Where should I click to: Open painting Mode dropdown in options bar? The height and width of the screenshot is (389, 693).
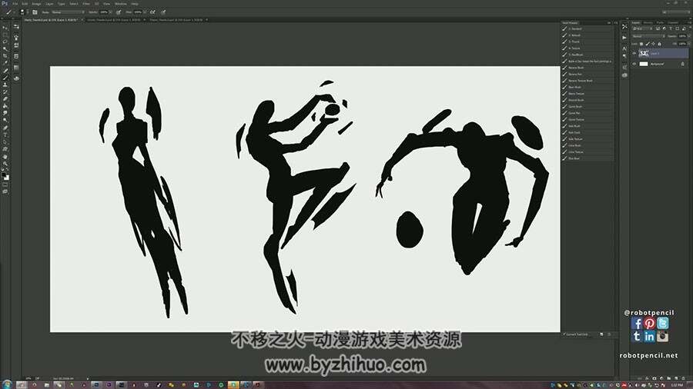coord(68,12)
